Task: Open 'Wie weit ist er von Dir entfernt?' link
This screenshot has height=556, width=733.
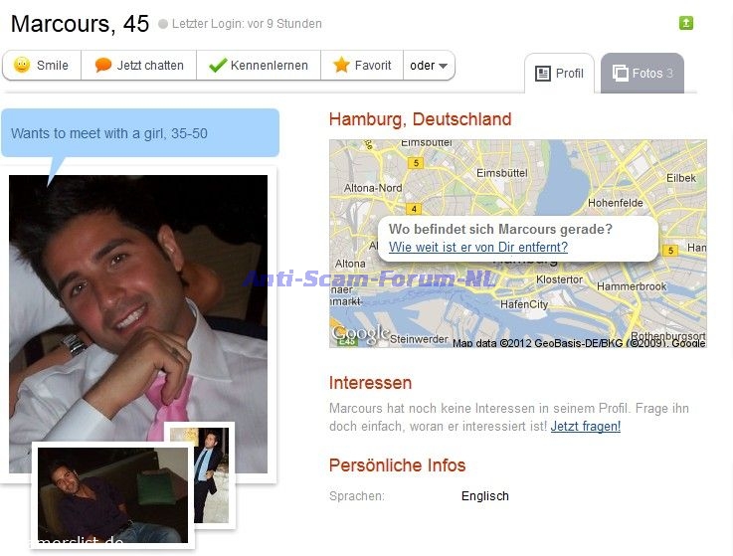Action: coord(478,247)
